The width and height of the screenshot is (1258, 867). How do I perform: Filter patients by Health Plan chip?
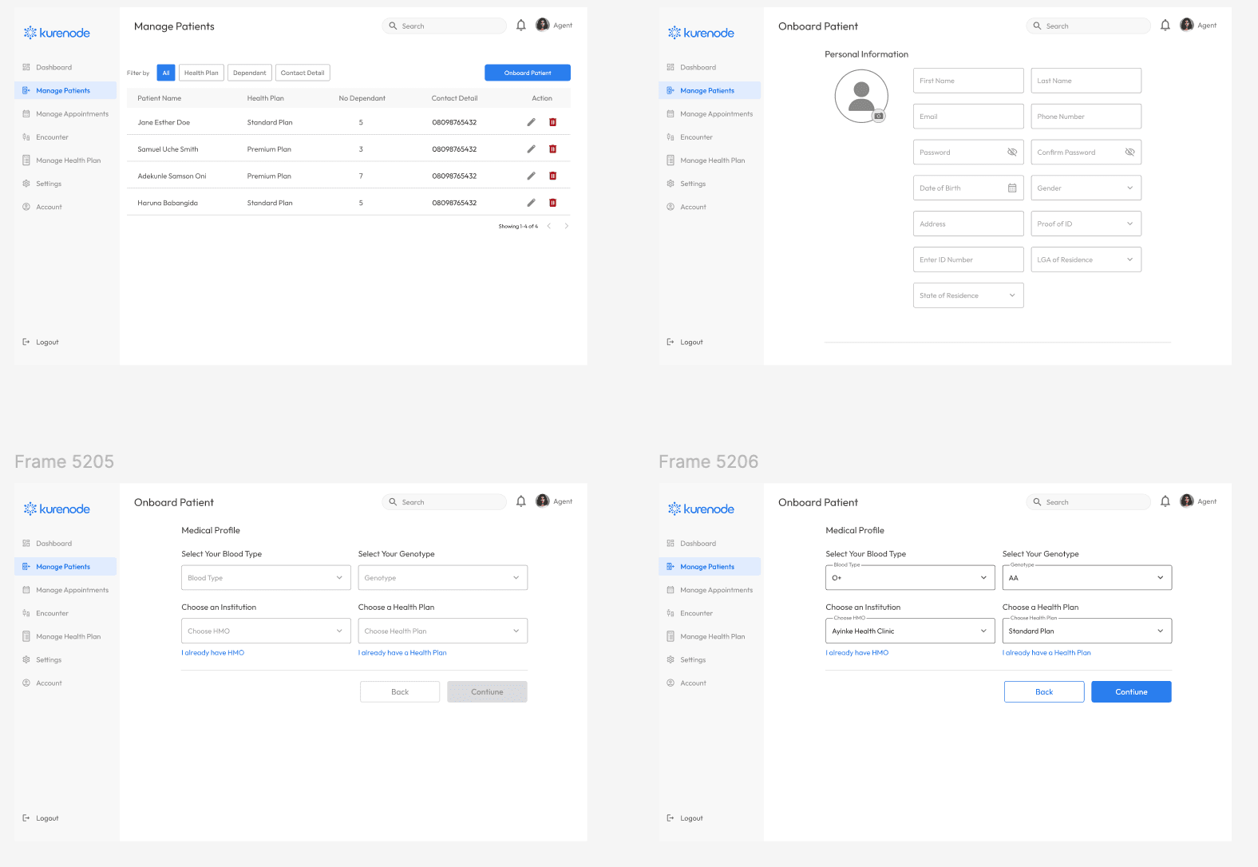[x=201, y=73]
